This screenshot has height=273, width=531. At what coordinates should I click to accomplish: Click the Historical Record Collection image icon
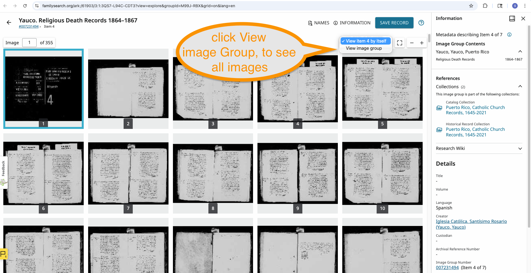click(439, 130)
